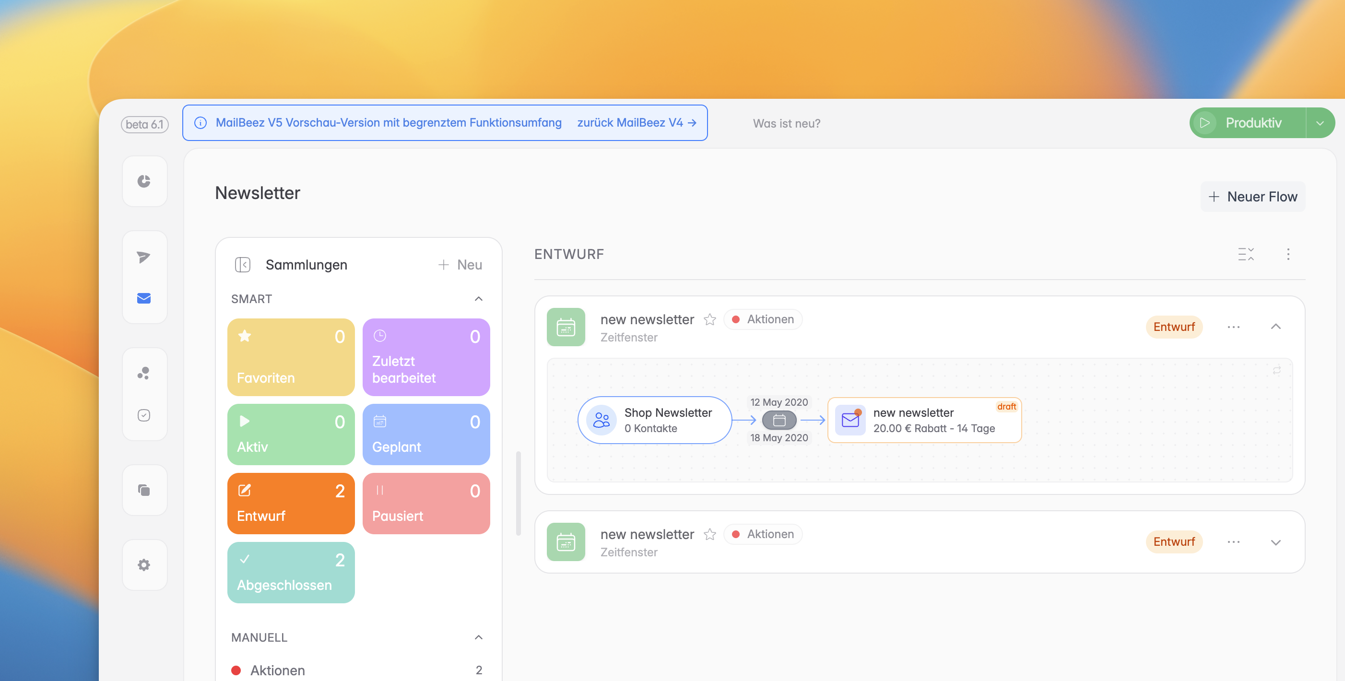The width and height of the screenshot is (1345, 681).
Task: Collapse the SMART section chevron
Action: (478, 299)
